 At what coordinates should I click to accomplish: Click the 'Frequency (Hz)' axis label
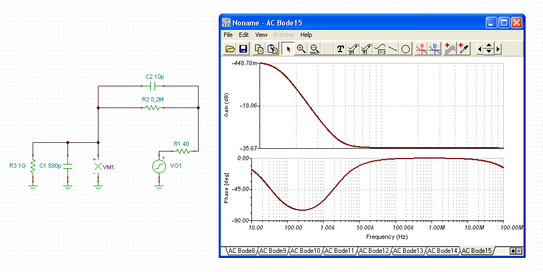[x=387, y=237]
